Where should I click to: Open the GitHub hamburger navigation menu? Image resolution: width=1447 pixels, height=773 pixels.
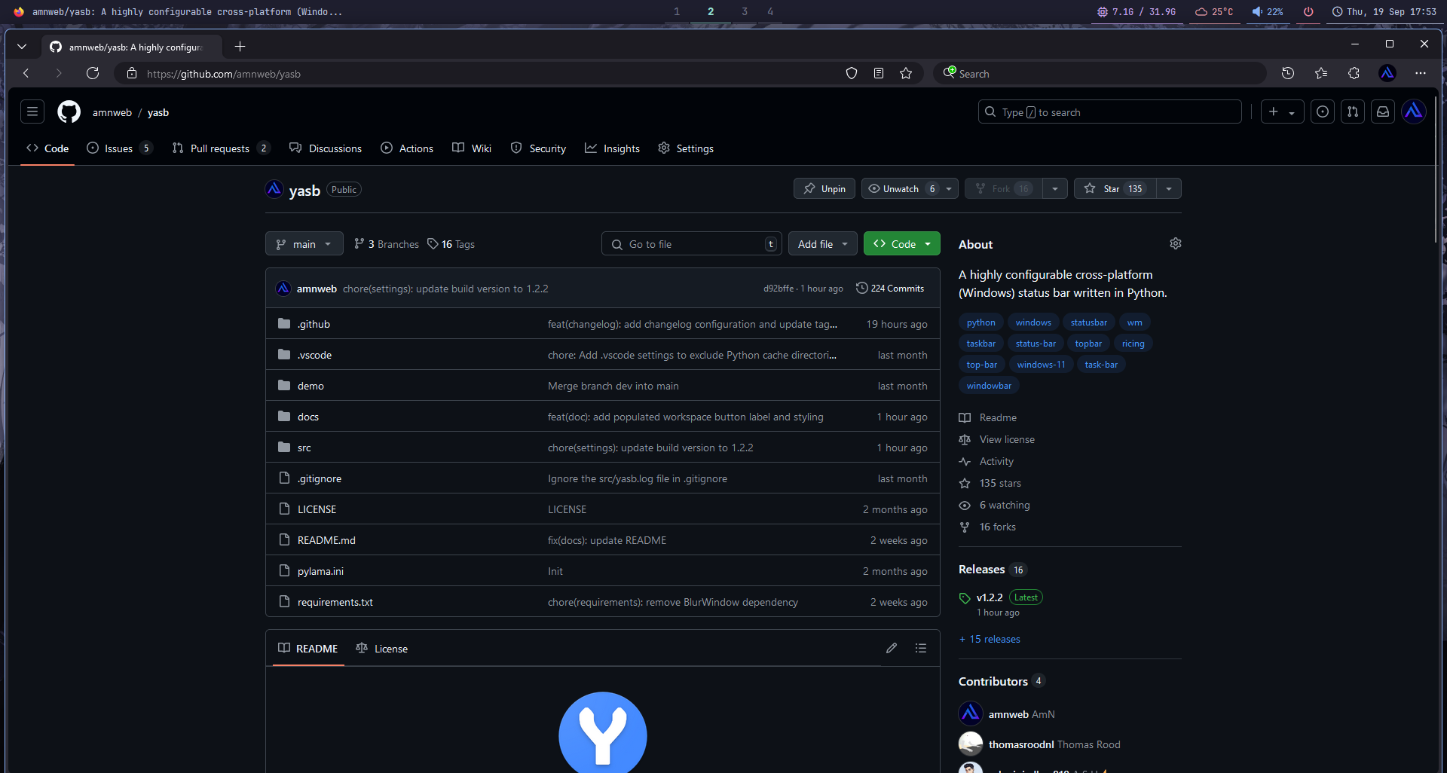click(x=32, y=112)
